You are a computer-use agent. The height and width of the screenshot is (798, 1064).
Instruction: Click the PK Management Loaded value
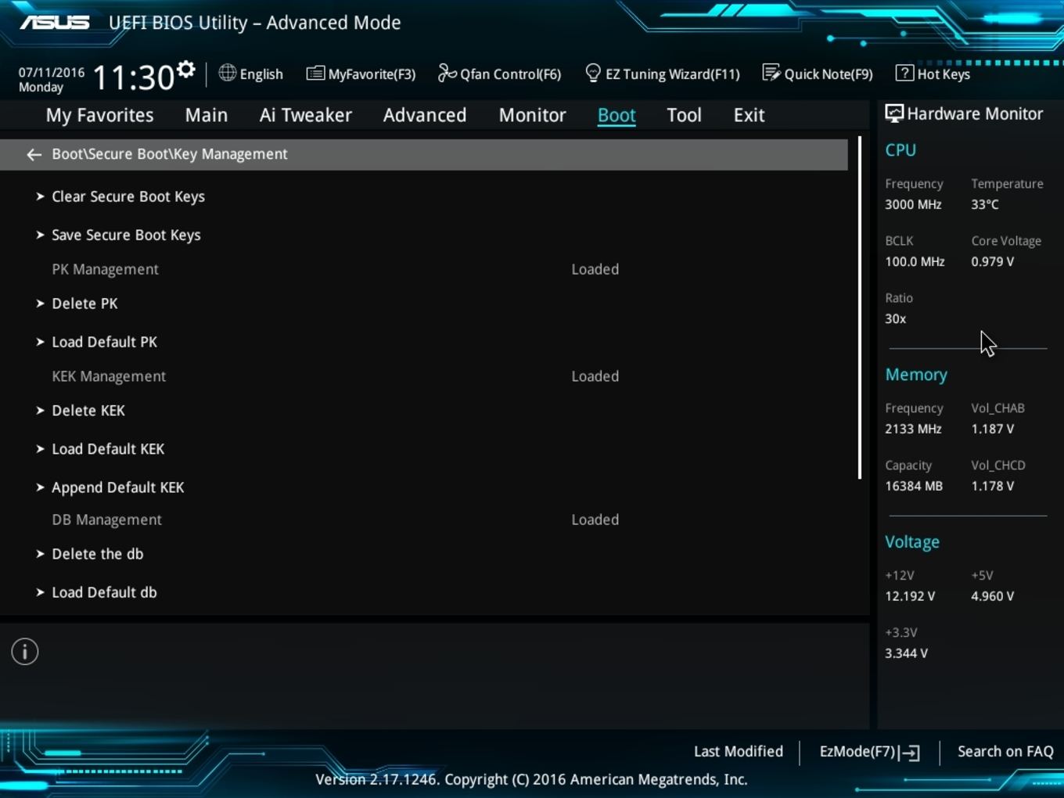(x=595, y=269)
